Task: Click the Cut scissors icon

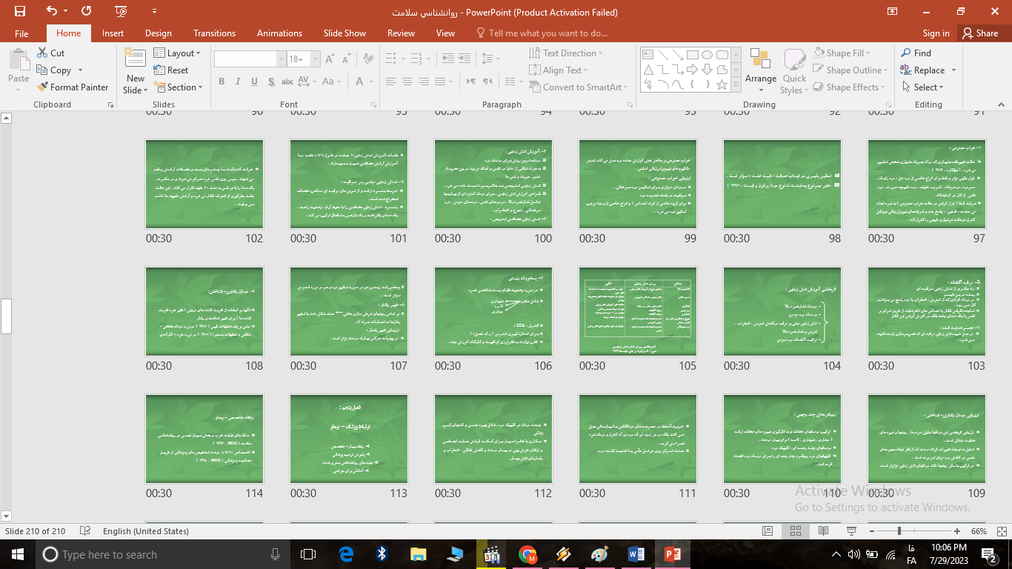Action: point(43,53)
